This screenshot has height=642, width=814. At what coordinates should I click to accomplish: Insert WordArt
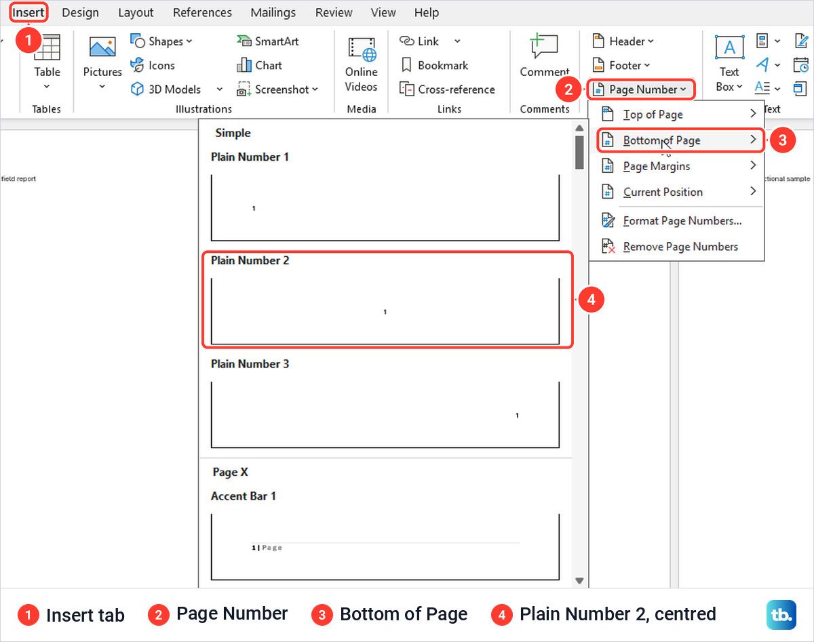tap(768, 65)
